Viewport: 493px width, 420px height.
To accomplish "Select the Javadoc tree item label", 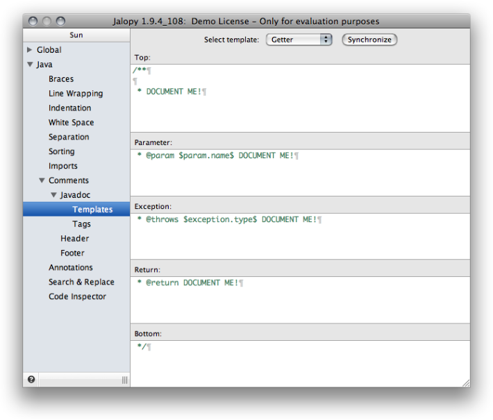I will coord(75,195).
